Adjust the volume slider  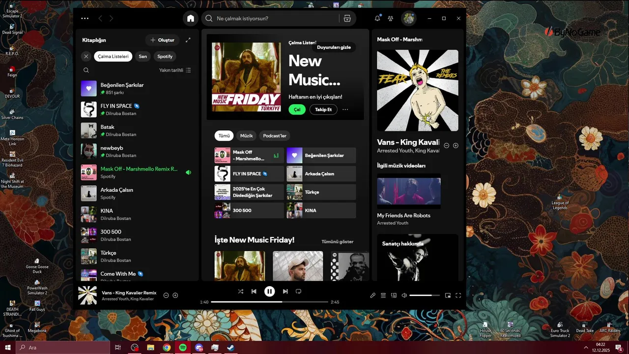[x=425, y=295]
